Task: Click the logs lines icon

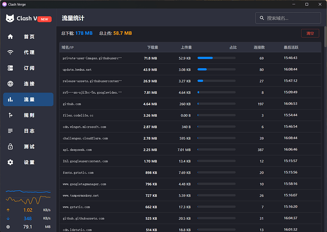Action: coord(10,131)
